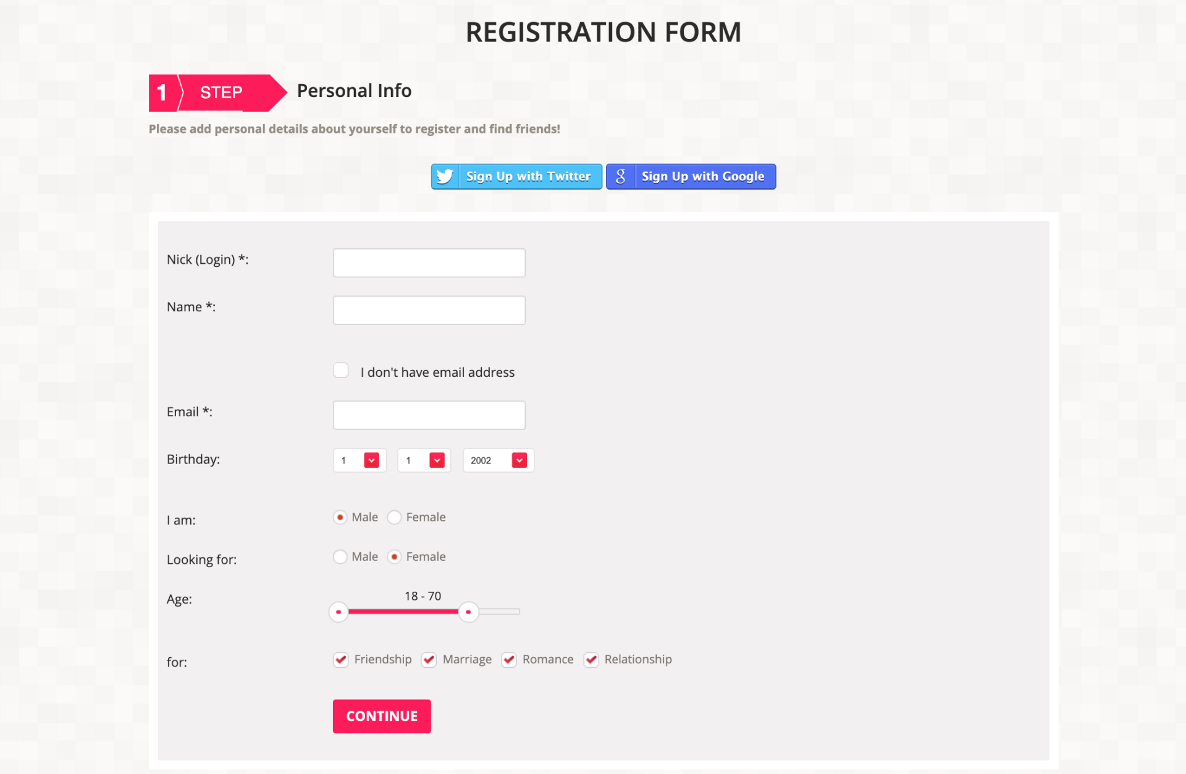Click the pink chevron on the month dropdown
The width and height of the screenshot is (1186, 774).
tap(435, 460)
